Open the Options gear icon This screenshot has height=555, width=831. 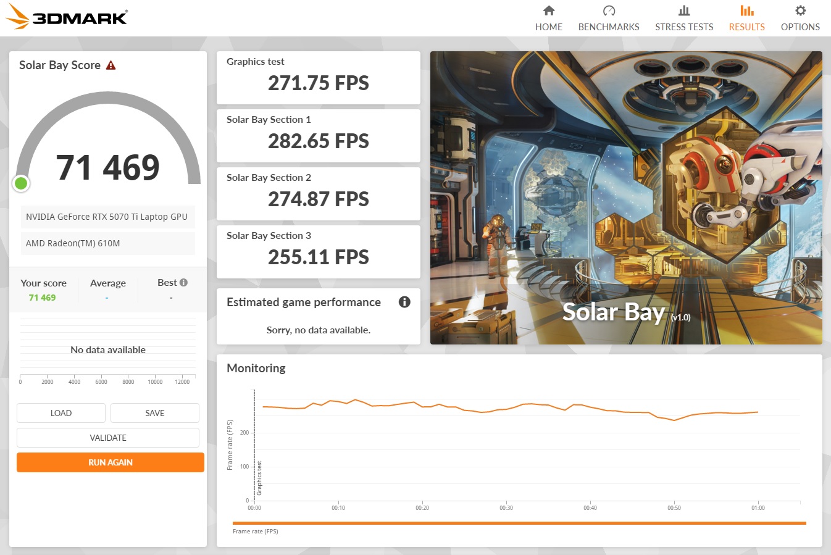click(x=800, y=10)
